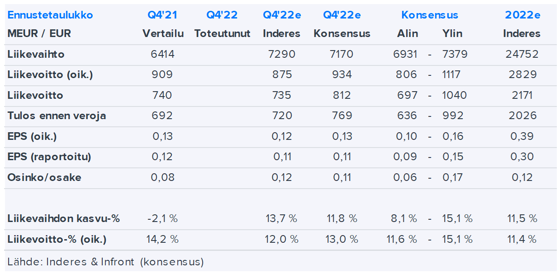
Task: Click the EPS (raportoitu) row label
Action: (x=49, y=157)
